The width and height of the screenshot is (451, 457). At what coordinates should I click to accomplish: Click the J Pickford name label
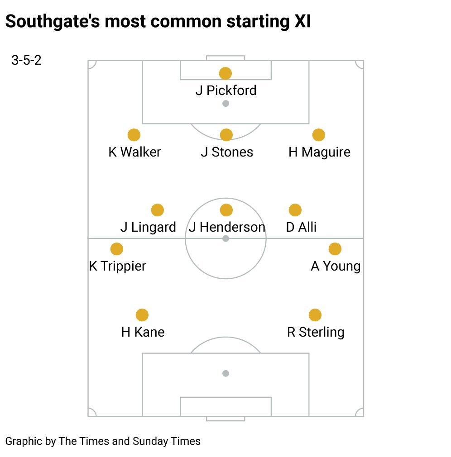coord(226,90)
